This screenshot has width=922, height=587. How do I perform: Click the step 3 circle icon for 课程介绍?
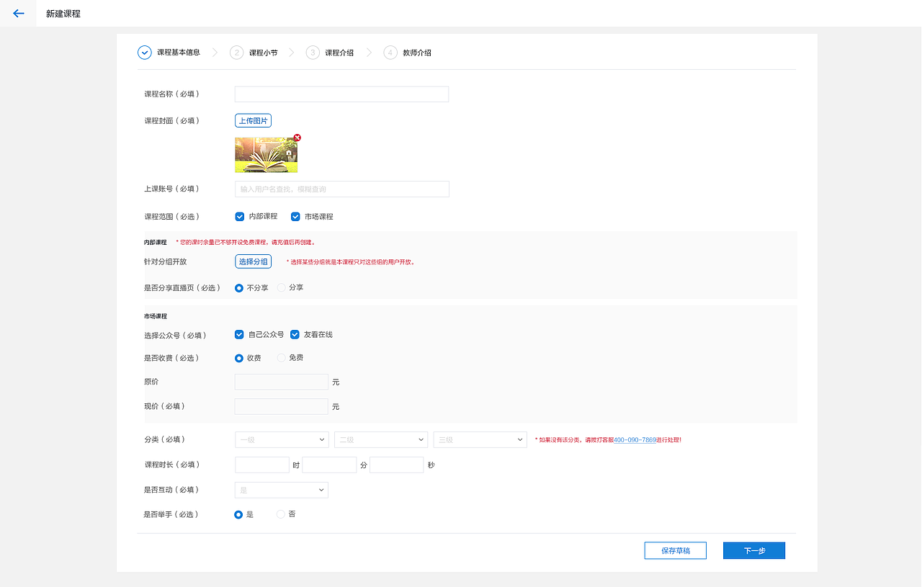point(312,52)
